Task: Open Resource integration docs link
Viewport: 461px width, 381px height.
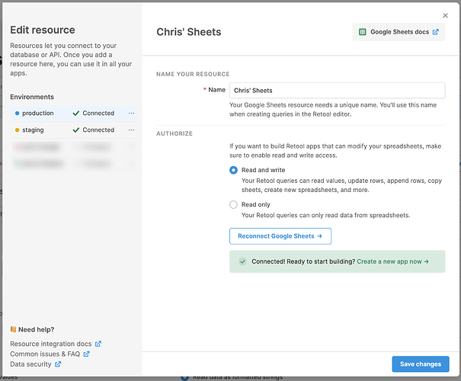Action: [x=51, y=344]
